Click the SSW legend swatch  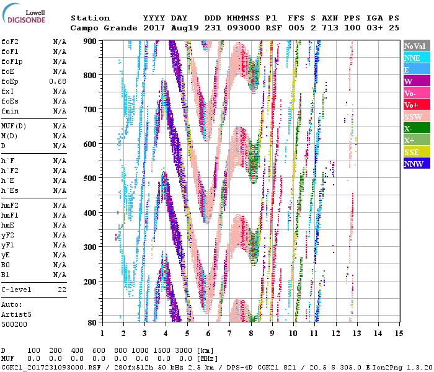417,117
